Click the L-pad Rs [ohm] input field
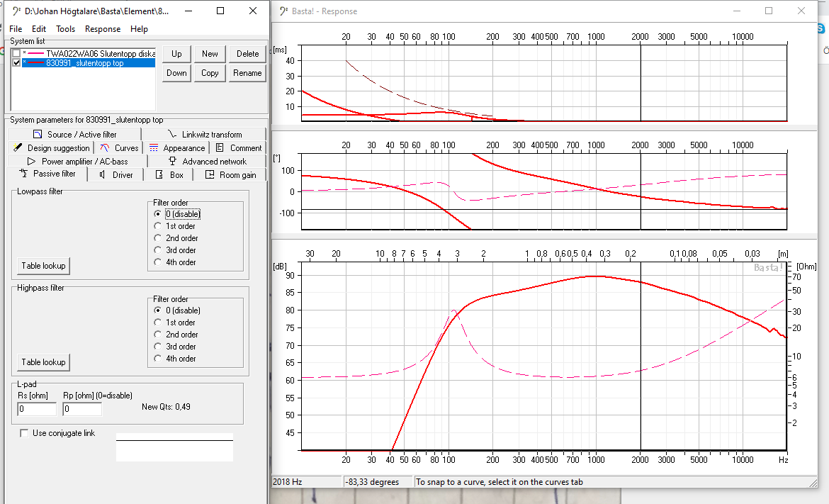Screen dimensions: 829x504 coord(37,409)
